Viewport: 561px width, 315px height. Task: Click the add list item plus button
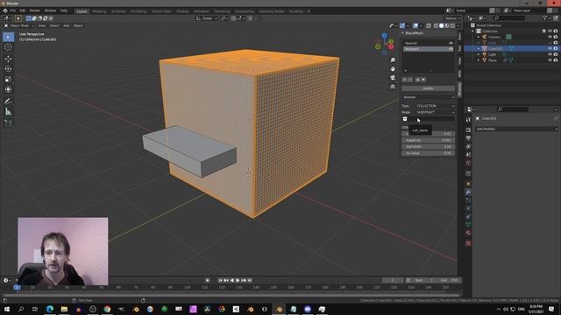[405, 80]
